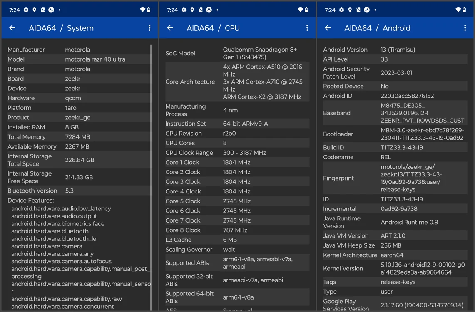The height and width of the screenshot is (312, 475).
Task: Select the Model row 'motorola razr 40 ultra'
Action: (x=79, y=59)
